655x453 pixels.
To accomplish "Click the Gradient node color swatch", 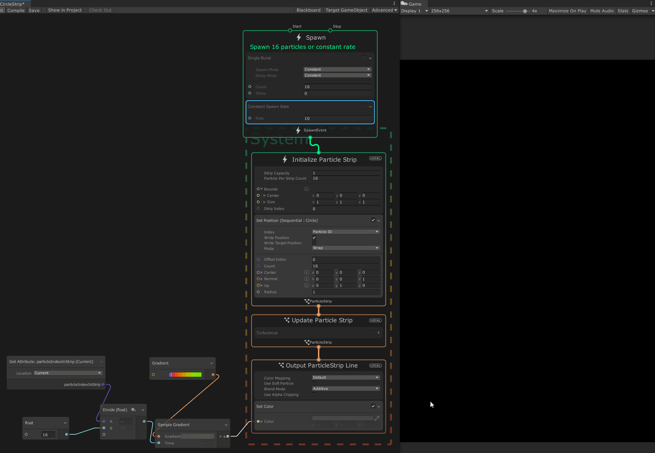I will coord(185,375).
